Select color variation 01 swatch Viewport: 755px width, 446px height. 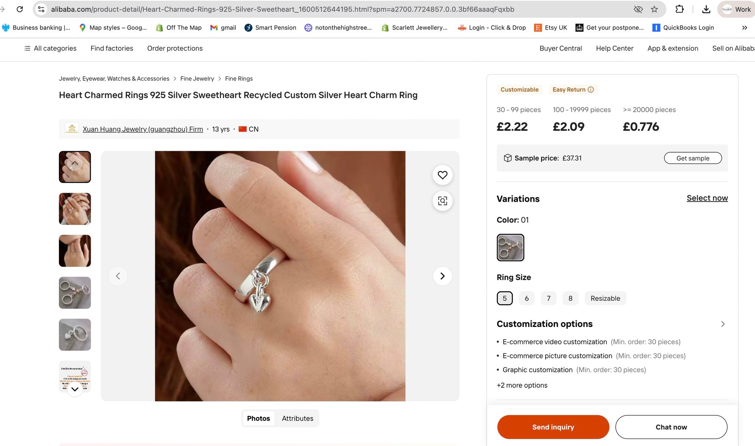(510, 247)
